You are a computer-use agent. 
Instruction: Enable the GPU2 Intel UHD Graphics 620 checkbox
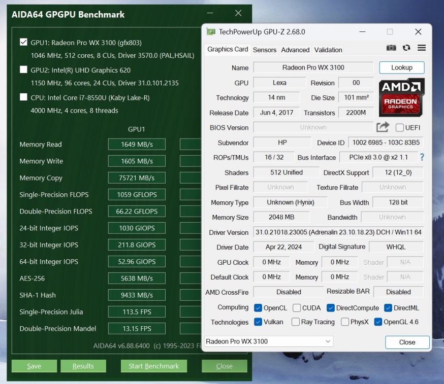[23, 70]
